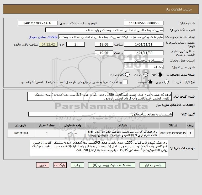Image resolution: width=202 pixels, height=195 pixels.
Task: Click the چاپ print button
Action: (x=77, y=165)
